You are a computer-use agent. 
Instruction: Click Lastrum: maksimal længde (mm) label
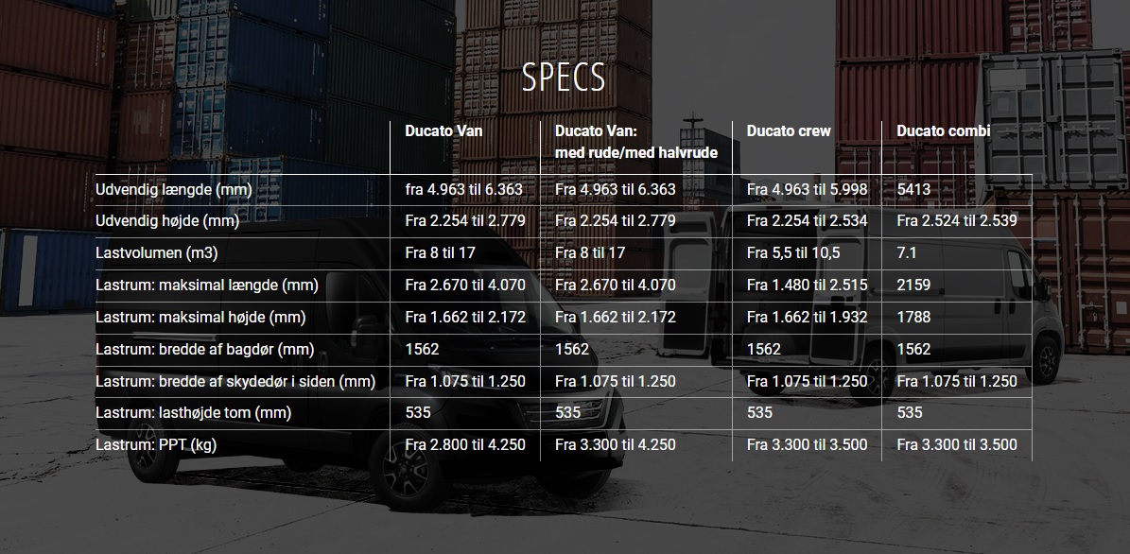pos(207,286)
